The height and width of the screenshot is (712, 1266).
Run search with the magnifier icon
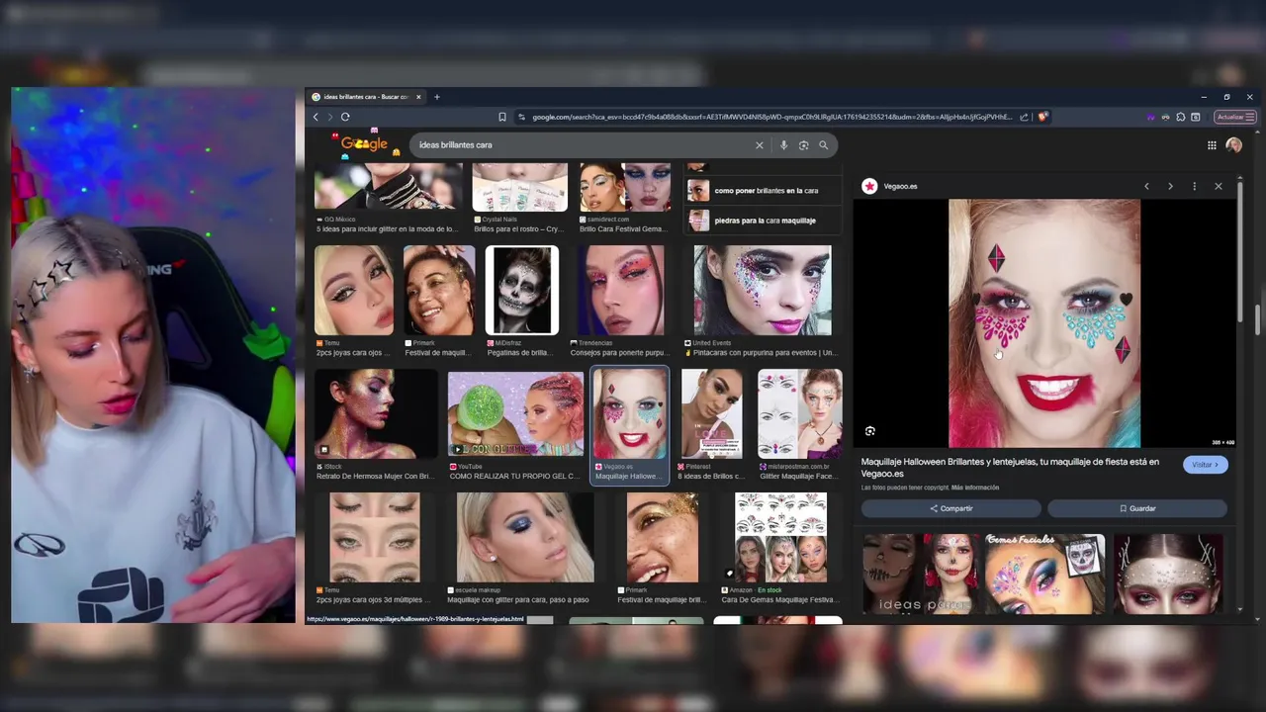[823, 145]
